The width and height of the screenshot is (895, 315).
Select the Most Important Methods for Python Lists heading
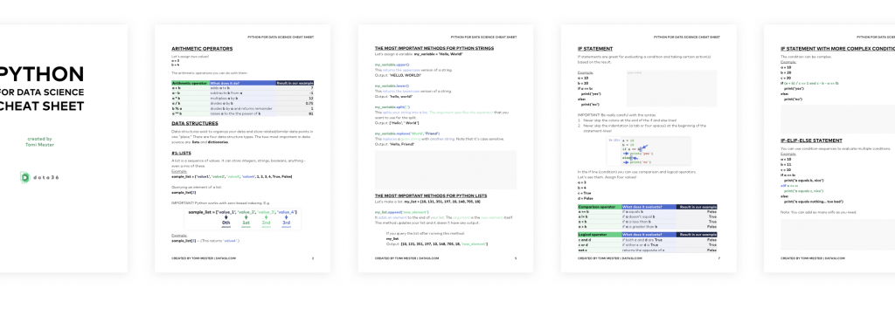point(431,195)
